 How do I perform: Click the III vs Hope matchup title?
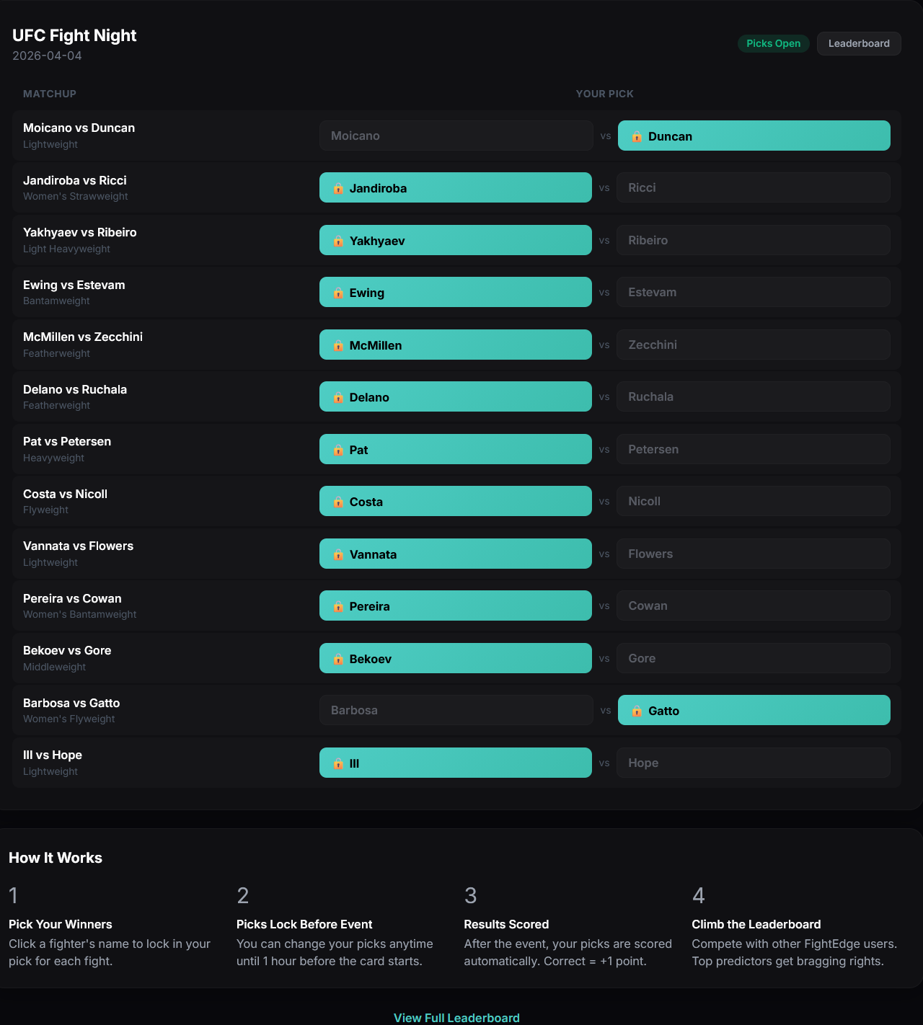coord(53,755)
